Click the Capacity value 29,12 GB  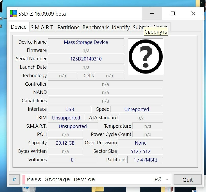[x=65, y=143]
